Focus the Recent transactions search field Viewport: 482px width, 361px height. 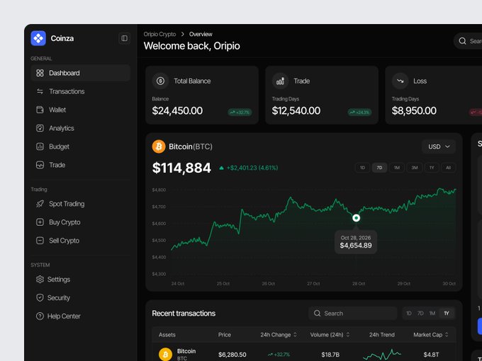click(x=352, y=314)
